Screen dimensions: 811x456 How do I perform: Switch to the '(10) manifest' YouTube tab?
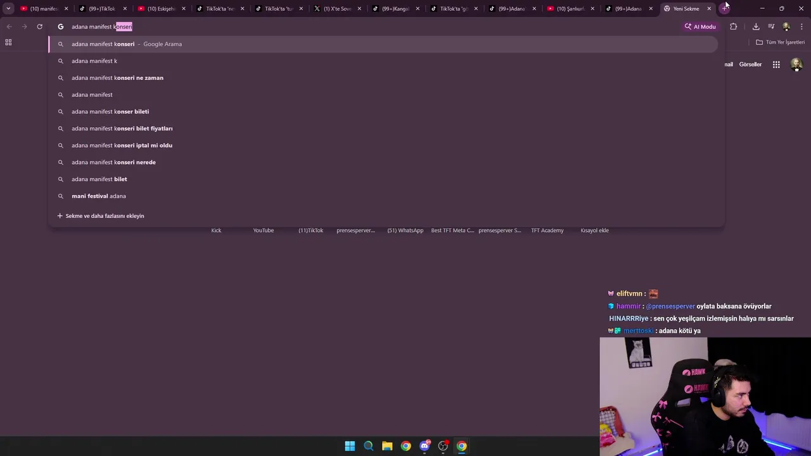[43, 9]
